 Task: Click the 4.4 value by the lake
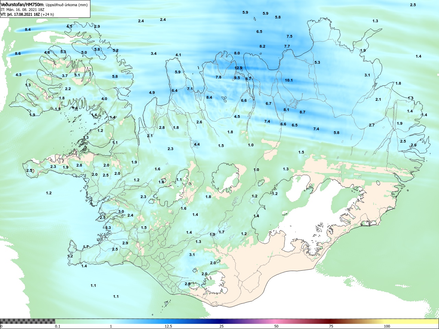197,144
